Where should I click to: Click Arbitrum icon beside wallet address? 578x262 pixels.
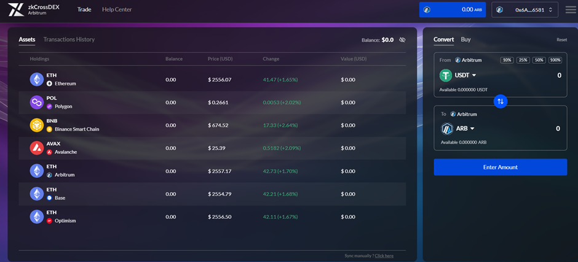(x=500, y=10)
